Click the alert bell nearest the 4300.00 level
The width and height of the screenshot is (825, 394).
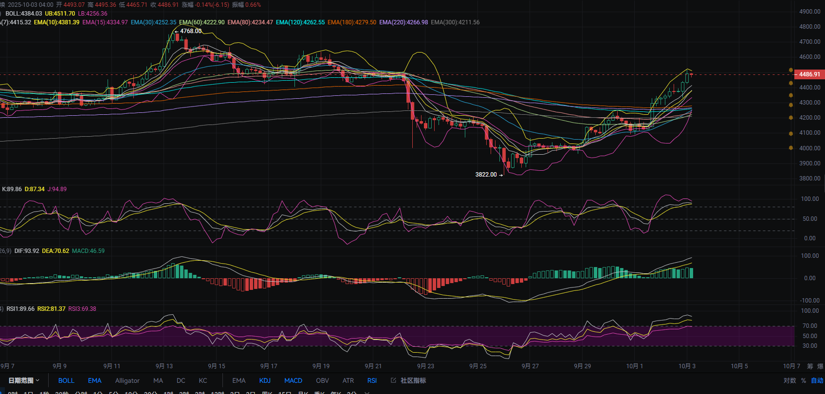click(x=791, y=105)
